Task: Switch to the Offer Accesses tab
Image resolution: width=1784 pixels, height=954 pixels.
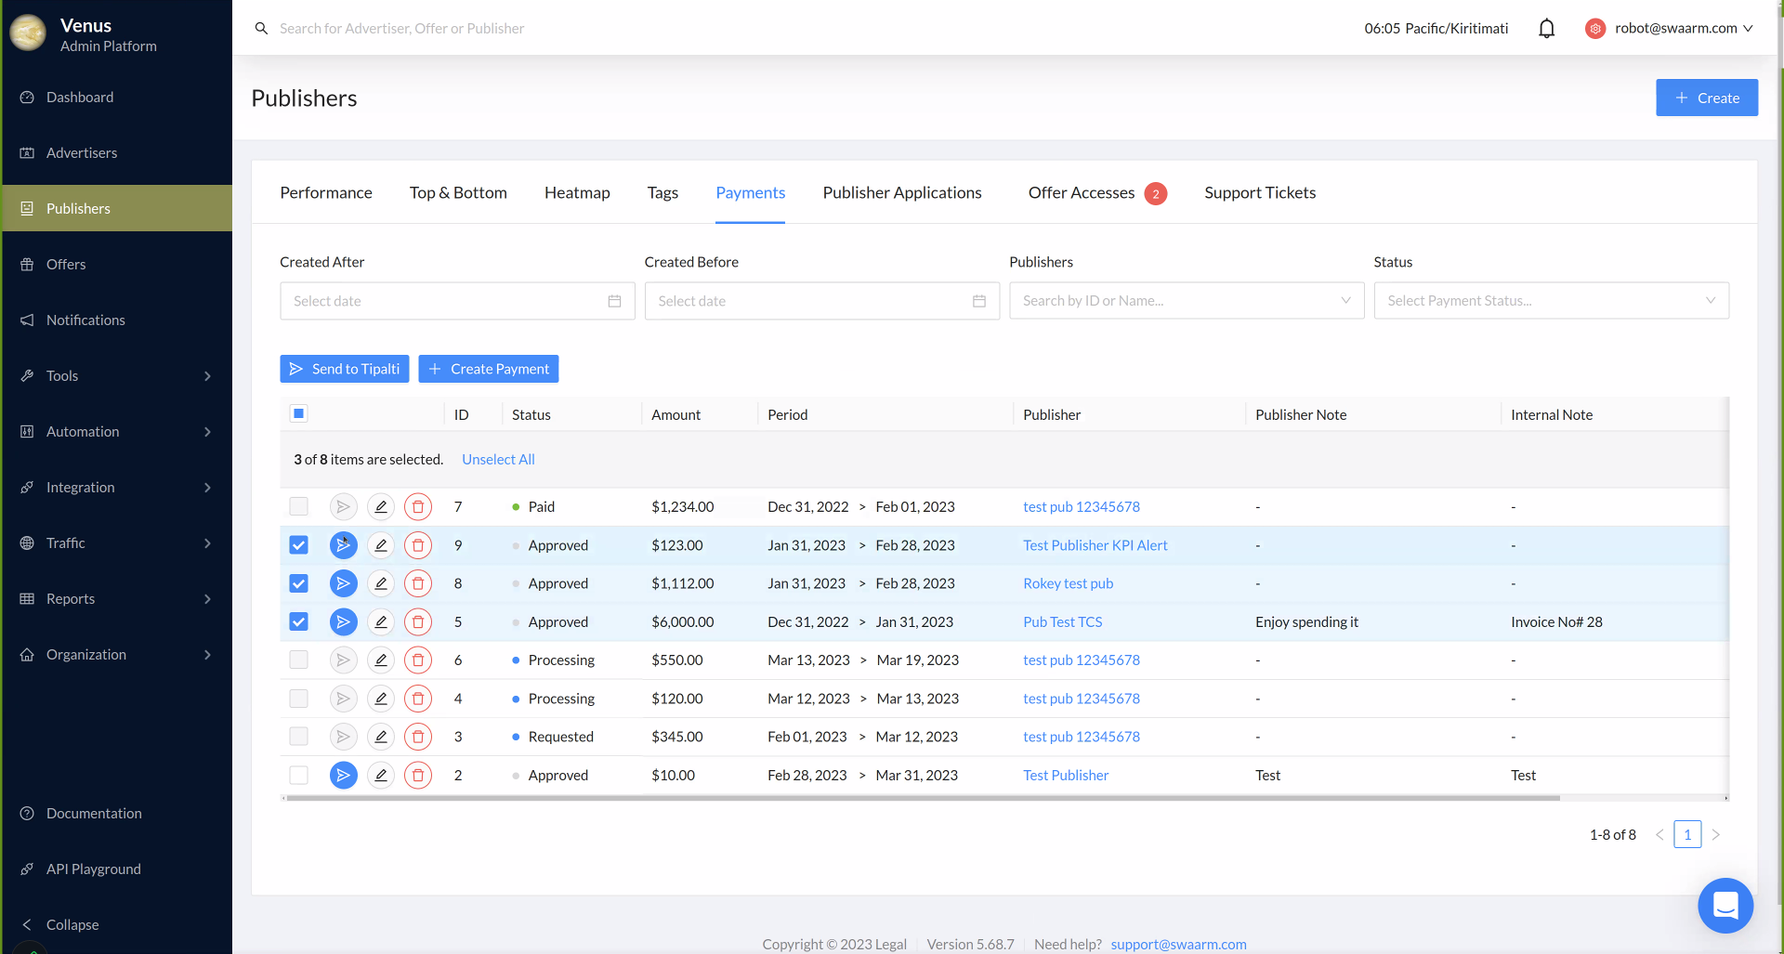Action: pos(1082,193)
